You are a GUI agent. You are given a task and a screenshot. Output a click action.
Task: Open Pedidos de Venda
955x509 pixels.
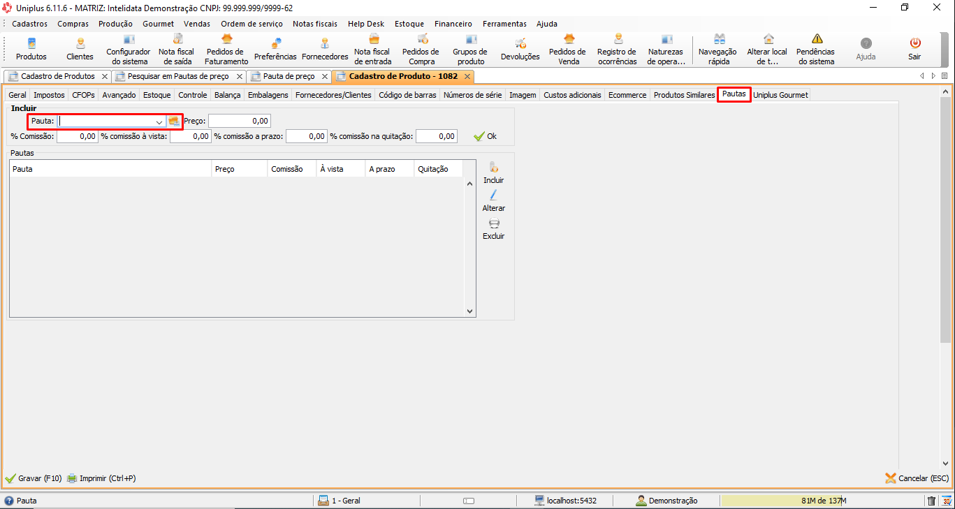point(568,49)
